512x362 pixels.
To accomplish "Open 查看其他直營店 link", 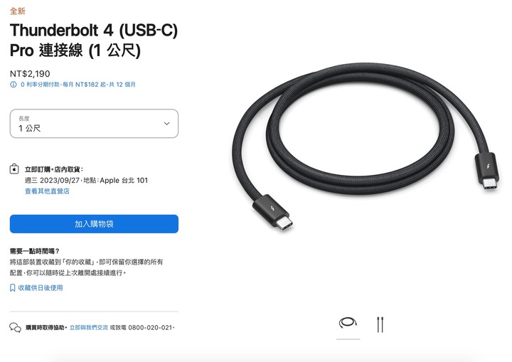I will [47, 191].
